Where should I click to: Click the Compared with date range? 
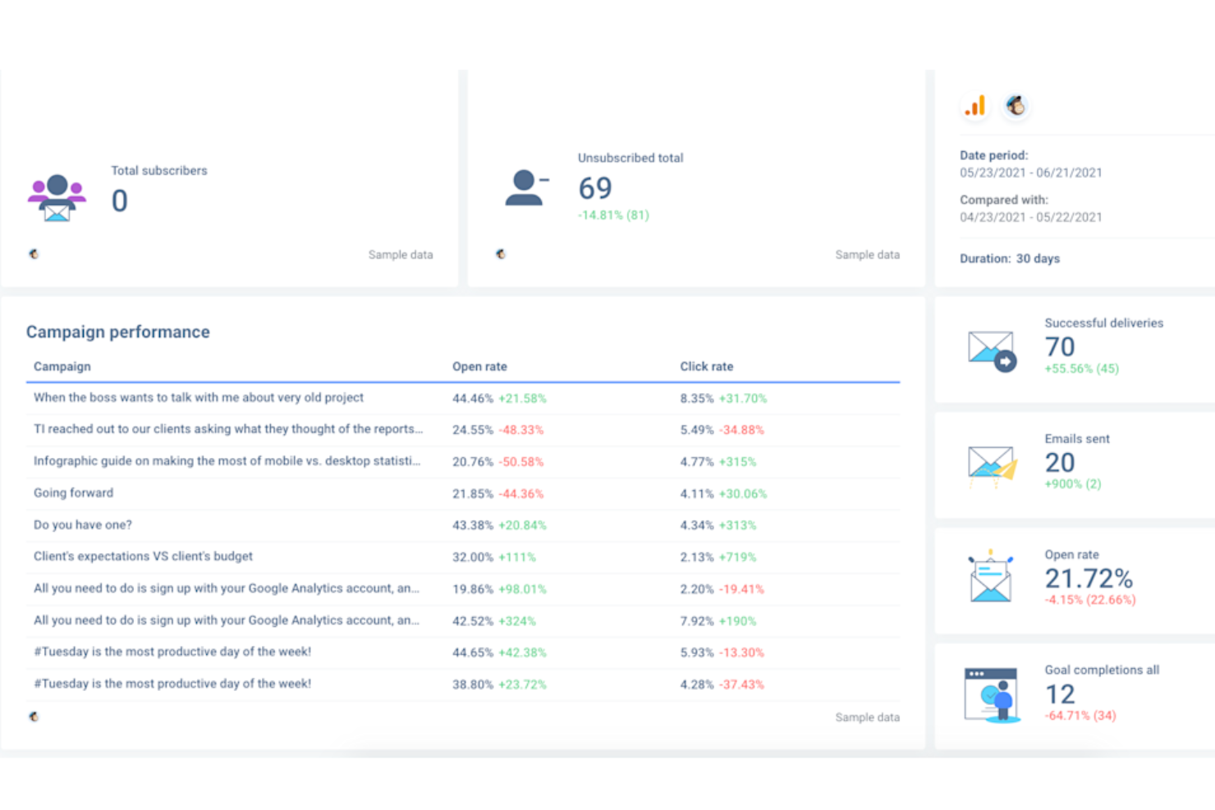(x=1031, y=217)
